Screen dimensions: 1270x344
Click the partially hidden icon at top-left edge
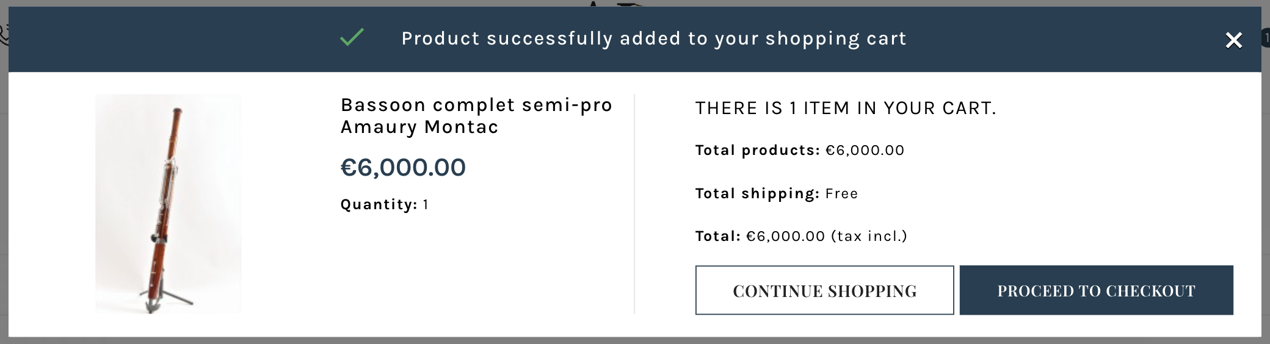[x=3, y=34]
